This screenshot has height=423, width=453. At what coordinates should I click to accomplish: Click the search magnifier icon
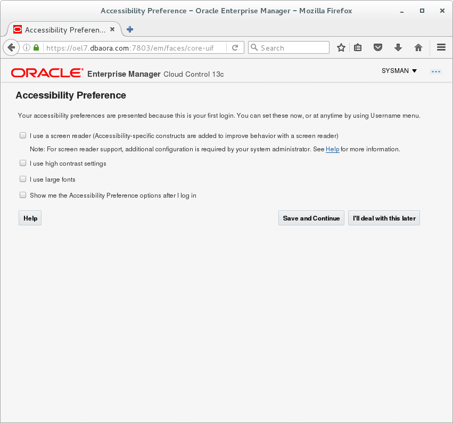point(254,47)
